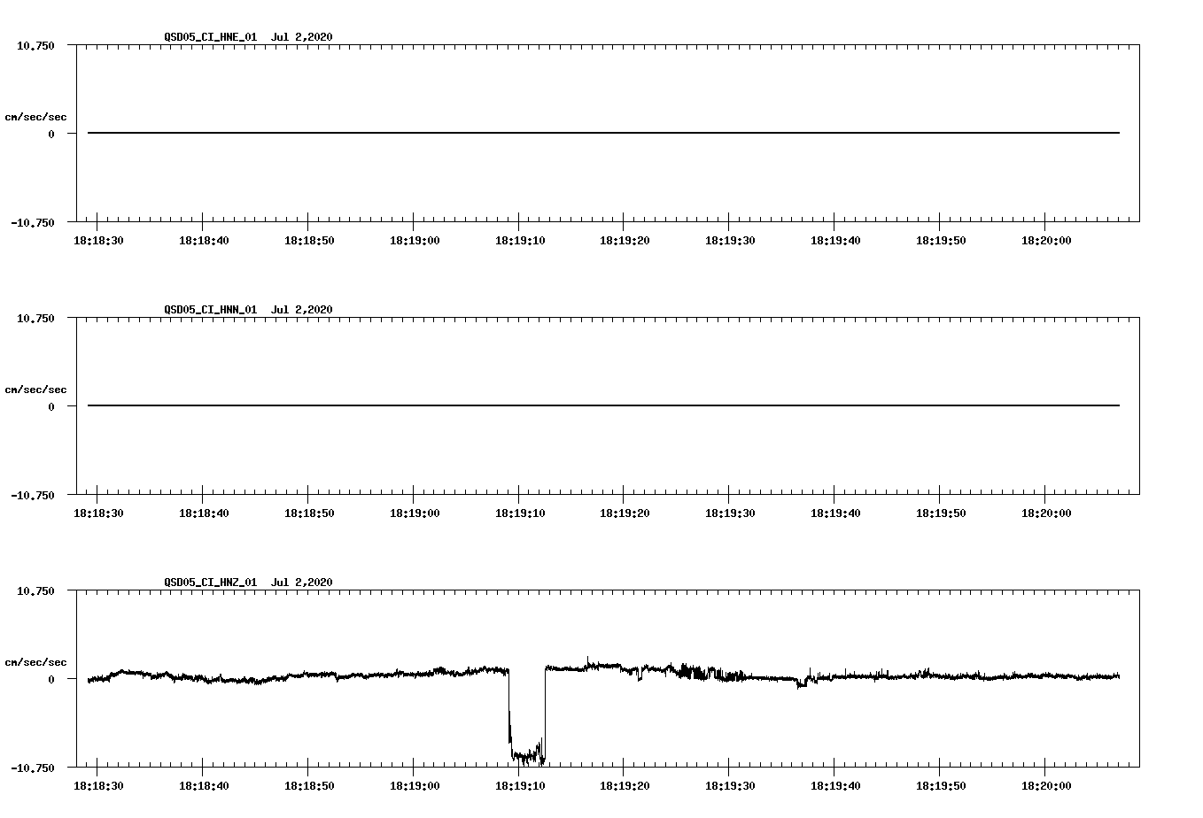The height and width of the screenshot is (818, 1203).
Task: Select the 18:19:40 time label on HNN plot
Action: click(835, 513)
